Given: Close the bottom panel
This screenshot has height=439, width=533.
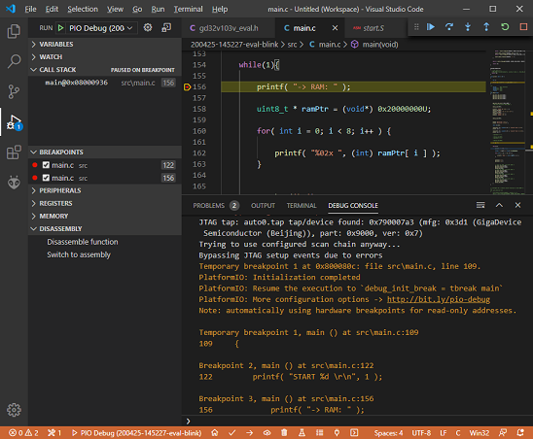Looking at the screenshot, I should pyautogui.click(x=517, y=205).
